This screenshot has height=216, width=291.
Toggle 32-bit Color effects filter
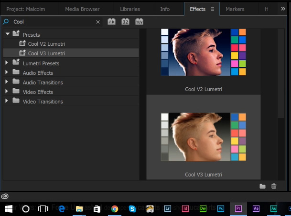(125, 21)
